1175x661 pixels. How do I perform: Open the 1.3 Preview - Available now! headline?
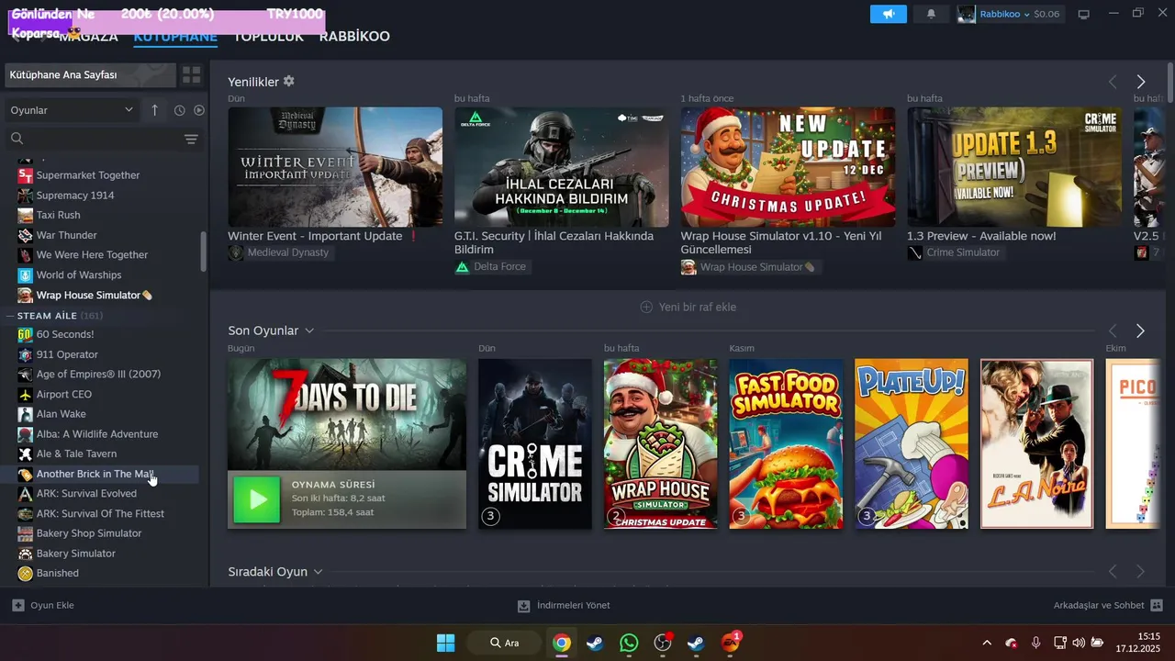981,236
